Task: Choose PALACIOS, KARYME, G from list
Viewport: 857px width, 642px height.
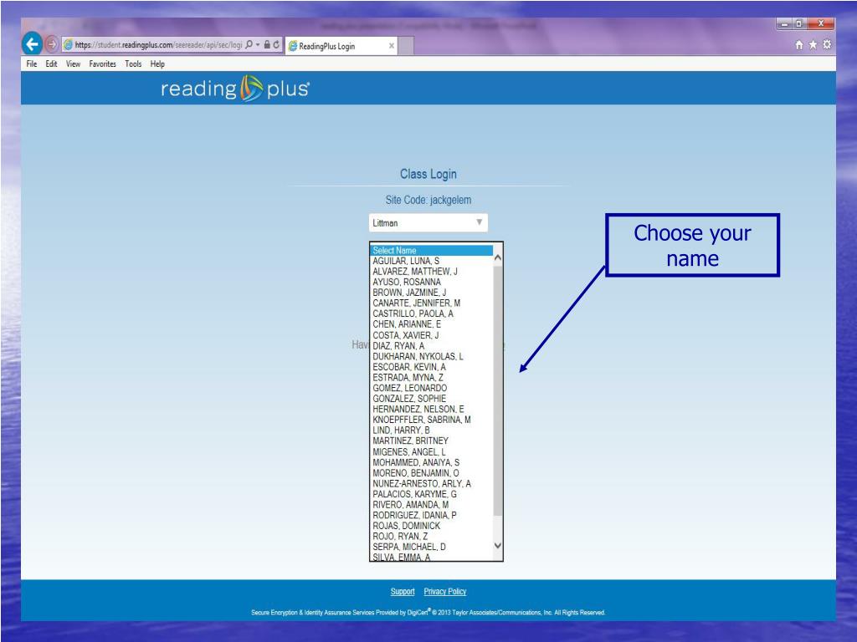Action: coord(431,494)
